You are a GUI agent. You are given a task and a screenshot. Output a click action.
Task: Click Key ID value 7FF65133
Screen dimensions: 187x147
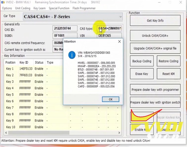tap(26, 75)
